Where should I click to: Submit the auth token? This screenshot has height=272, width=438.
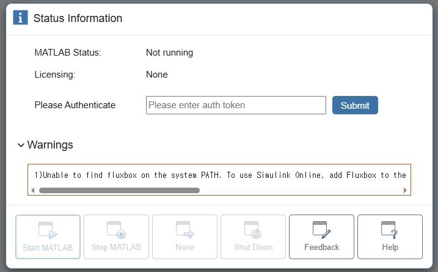pyautogui.click(x=355, y=105)
